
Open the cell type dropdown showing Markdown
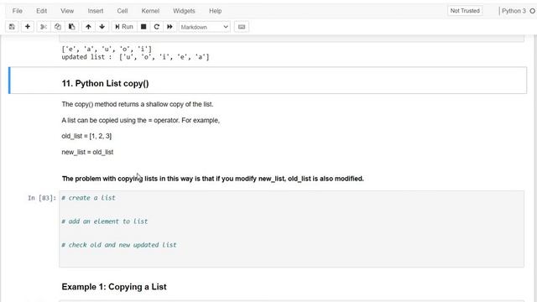pos(205,27)
